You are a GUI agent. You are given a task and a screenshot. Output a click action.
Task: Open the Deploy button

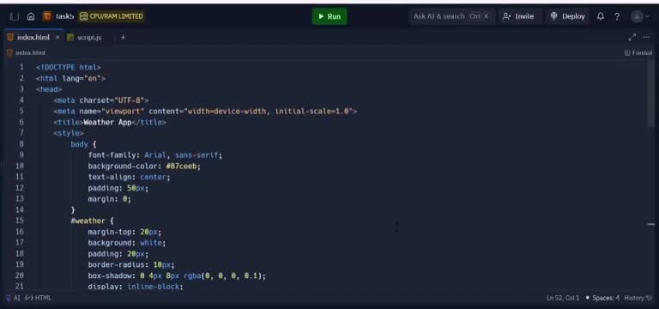click(567, 16)
